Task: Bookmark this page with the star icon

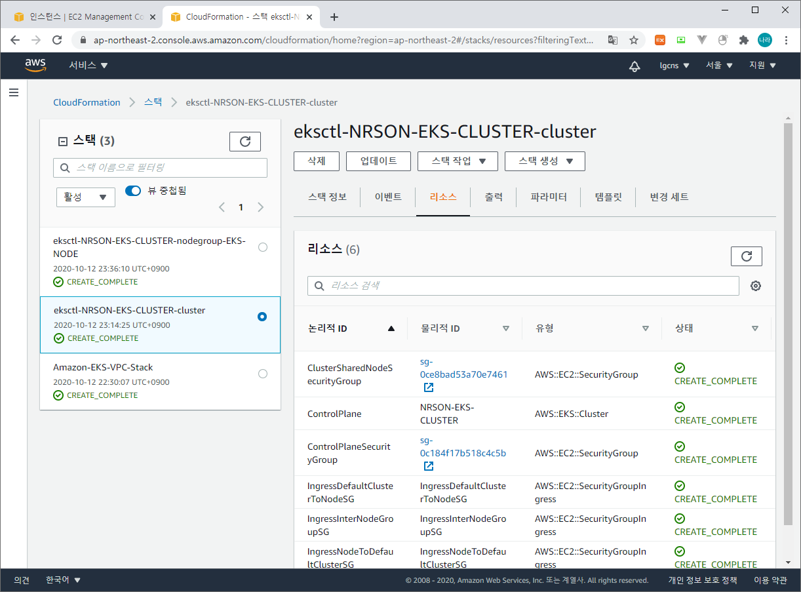Action: [634, 40]
